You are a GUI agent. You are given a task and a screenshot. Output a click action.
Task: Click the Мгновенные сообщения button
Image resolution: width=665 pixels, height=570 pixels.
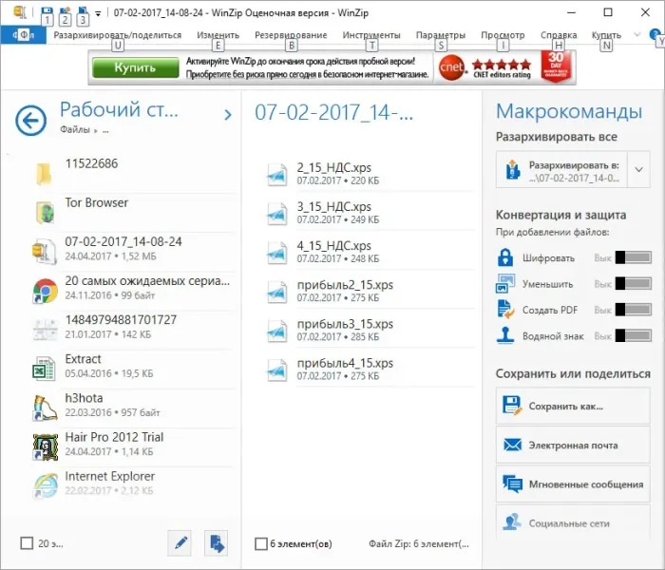pyautogui.click(x=573, y=484)
